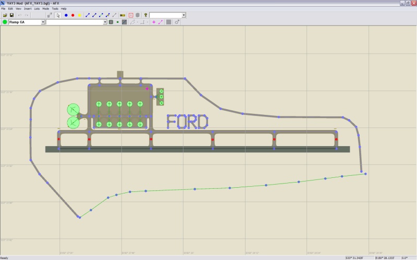Click the green parking circle icon
The image size is (417, 260).
5,22
